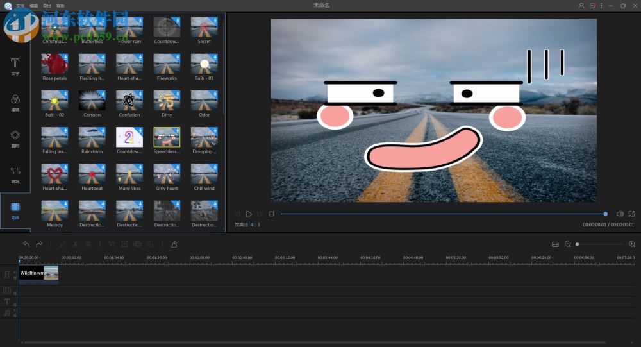Screen dimensions: 641x347
Task: Zoom out the timeline with minus magnifier
Action: (568, 244)
